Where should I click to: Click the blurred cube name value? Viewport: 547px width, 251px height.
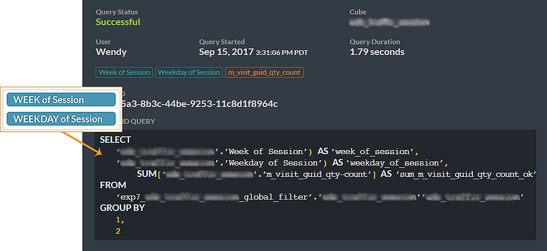coord(389,23)
